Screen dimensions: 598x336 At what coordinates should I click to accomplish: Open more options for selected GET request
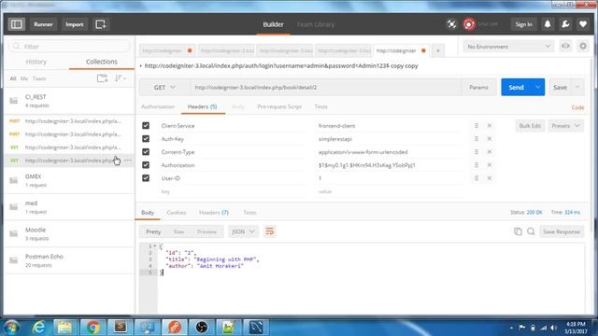pyautogui.click(x=128, y=161)
